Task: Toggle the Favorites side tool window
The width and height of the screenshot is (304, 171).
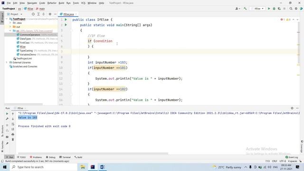Action: (x=2, y=147)
